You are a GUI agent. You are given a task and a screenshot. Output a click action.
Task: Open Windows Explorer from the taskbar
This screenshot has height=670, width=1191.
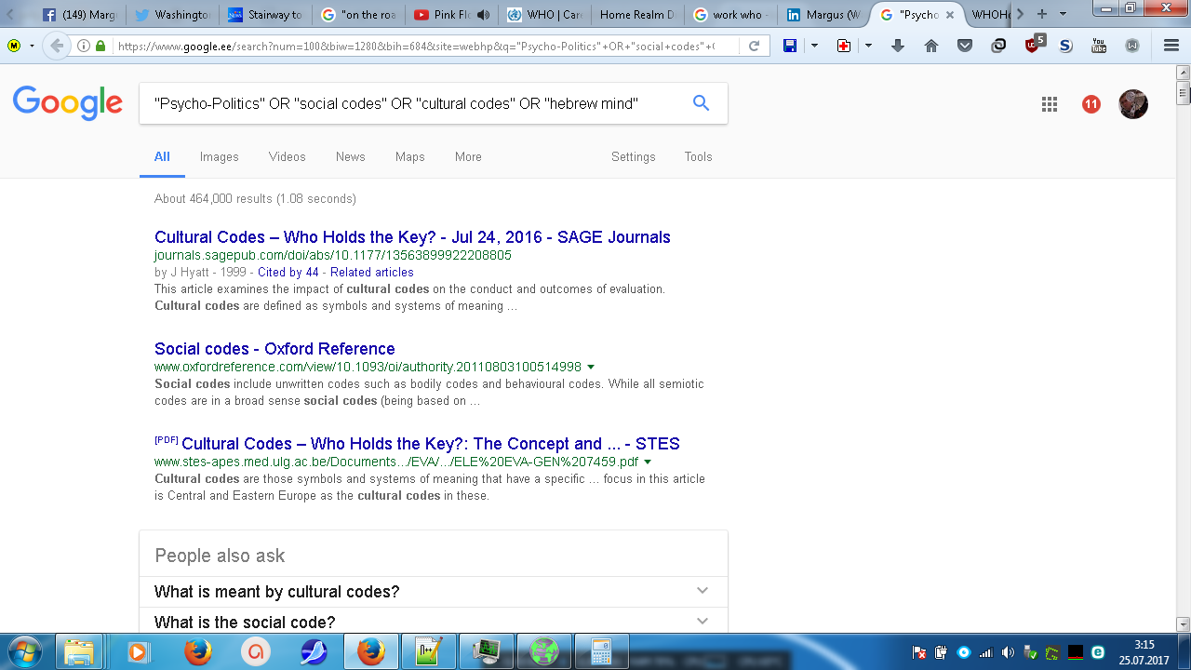(80, 651)
